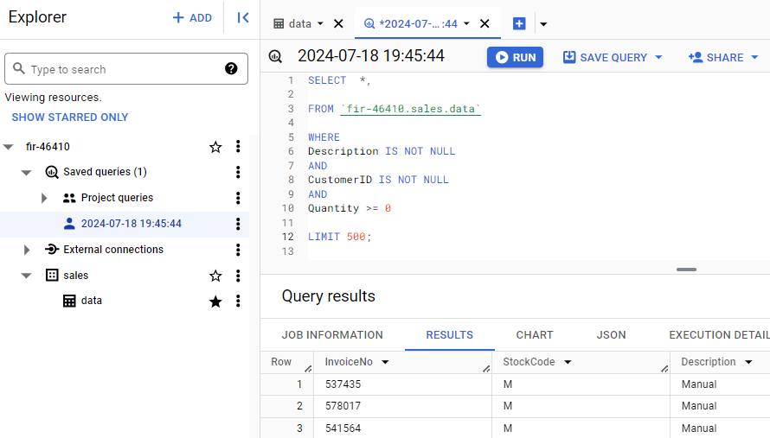Viewport: 770px width, 438px height.
Task: Click SAVE QUERY button
Action: click(605, 57)
